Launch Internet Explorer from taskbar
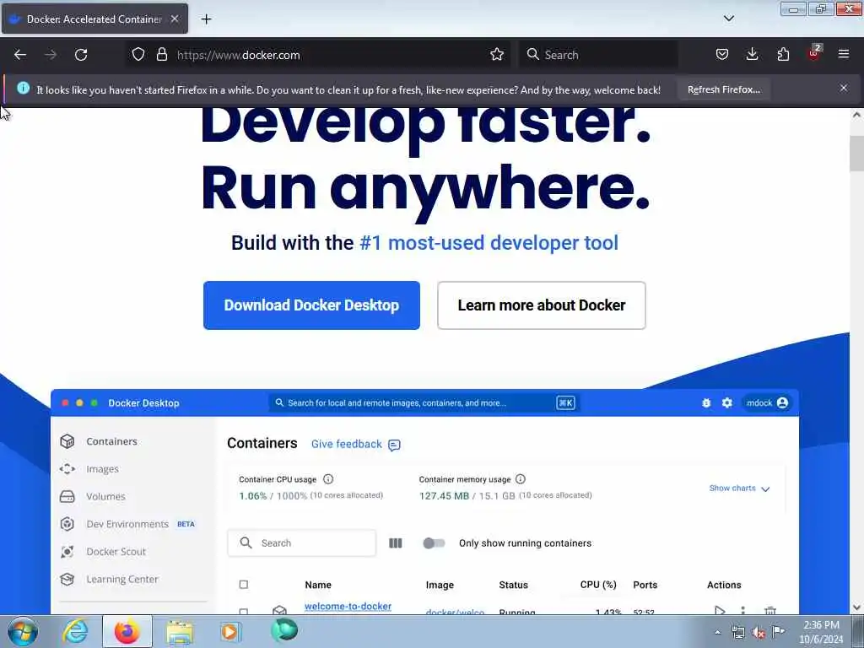This screenshot has height=648, width=864. (x=75, y=631)
